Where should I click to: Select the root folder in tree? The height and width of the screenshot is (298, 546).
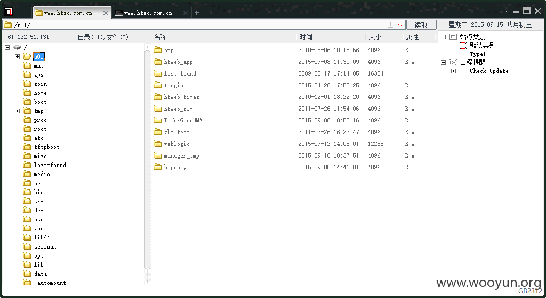[x=41, y=129]
